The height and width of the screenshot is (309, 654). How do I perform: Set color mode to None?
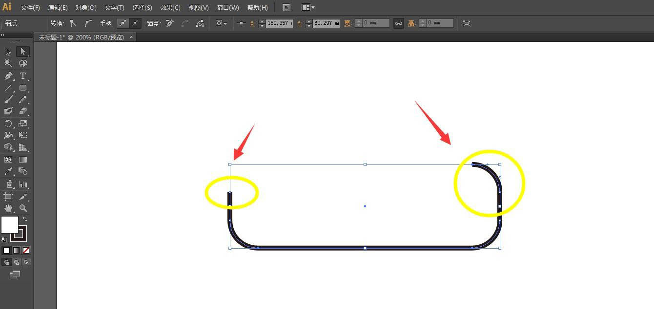tap(26, 250)
